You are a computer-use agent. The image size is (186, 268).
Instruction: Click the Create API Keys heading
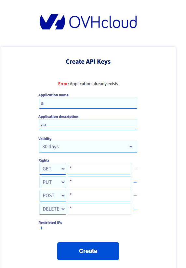click(88, 61)
